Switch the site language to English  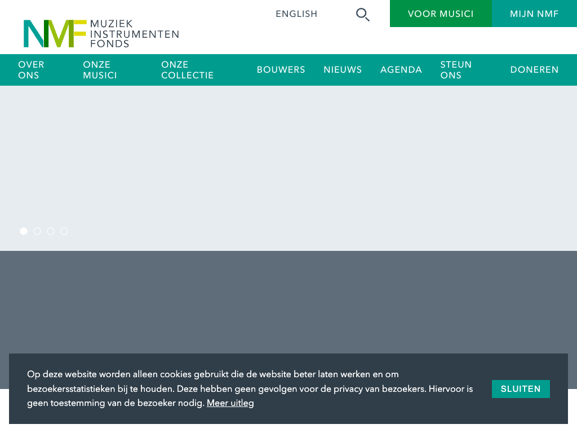296,14
